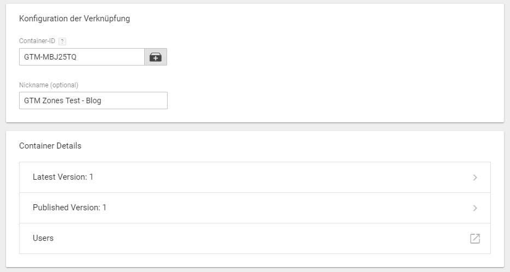Select the "Latest Version: 1" label
Viewport: 510px width, 272px height.
[x=63, y=177]
